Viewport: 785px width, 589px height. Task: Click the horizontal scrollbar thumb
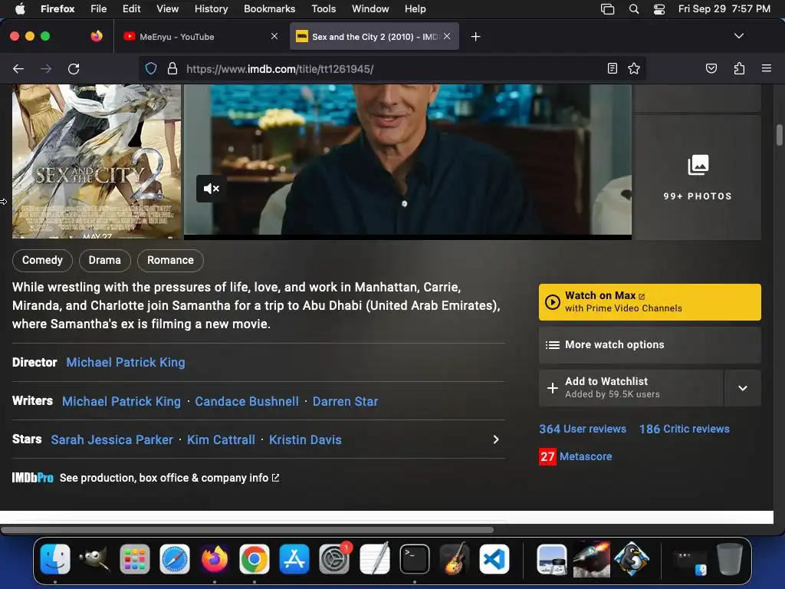248,530
